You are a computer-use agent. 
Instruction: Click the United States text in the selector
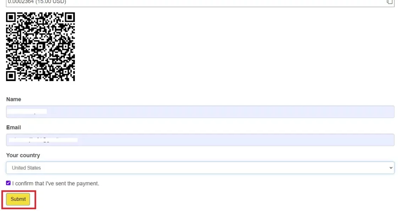pyautogui.click(x=26, y=168)
